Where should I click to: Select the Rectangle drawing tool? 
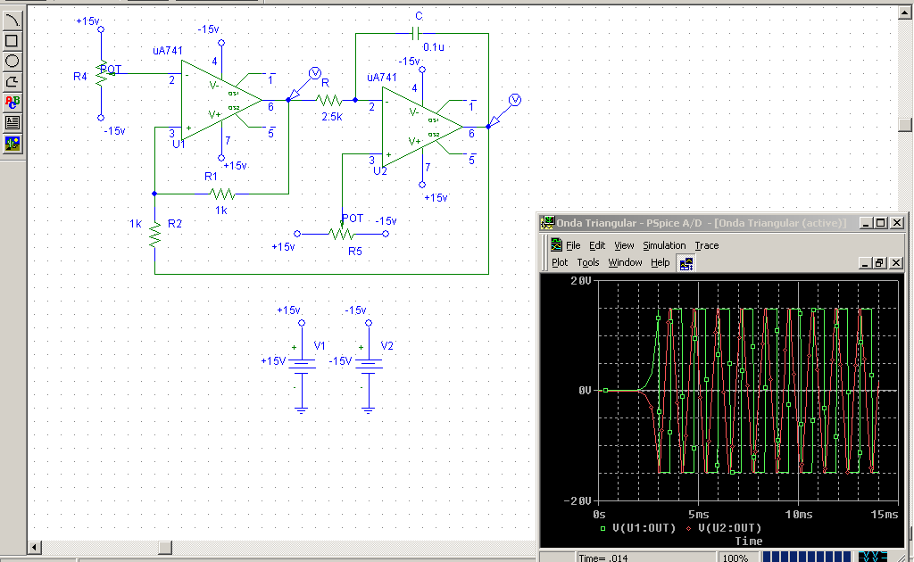click(x=11, y=42)
